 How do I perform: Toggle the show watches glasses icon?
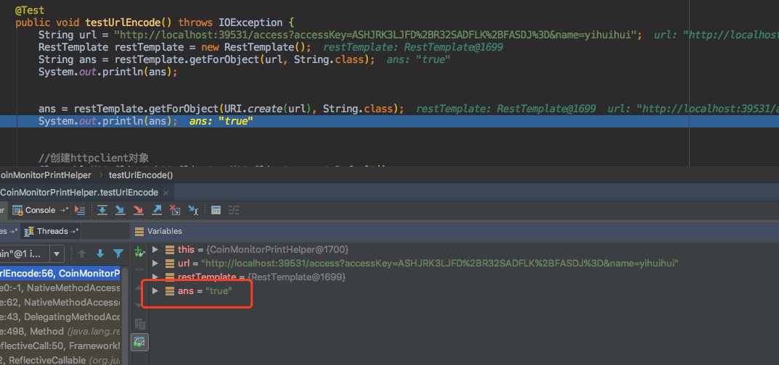pyautogui.click(x=139, y=341)
